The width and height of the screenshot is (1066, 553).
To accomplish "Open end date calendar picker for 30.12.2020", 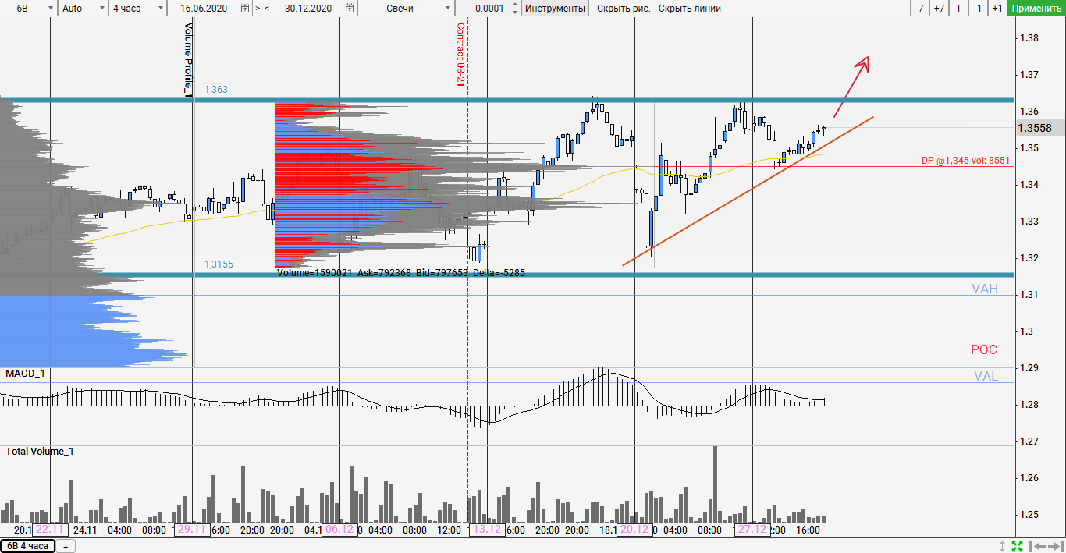I will 349,9.
